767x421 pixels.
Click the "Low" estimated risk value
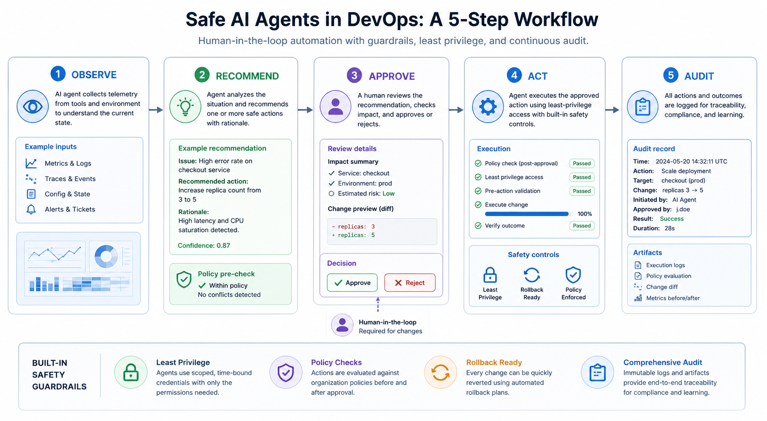[389, 194]
